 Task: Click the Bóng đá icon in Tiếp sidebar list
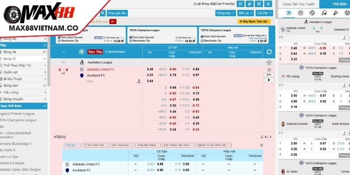click(x=1, y=52)
